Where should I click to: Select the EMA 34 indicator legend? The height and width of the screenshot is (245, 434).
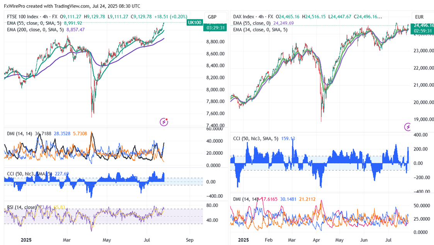pyautogui.click(x=260, y=30)
